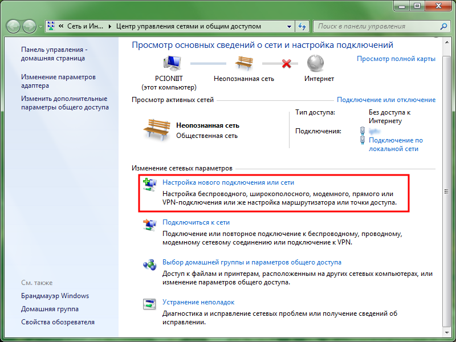456x342 pixels.
Task: Close the window with the red X button
Action: tap(438, 6)
